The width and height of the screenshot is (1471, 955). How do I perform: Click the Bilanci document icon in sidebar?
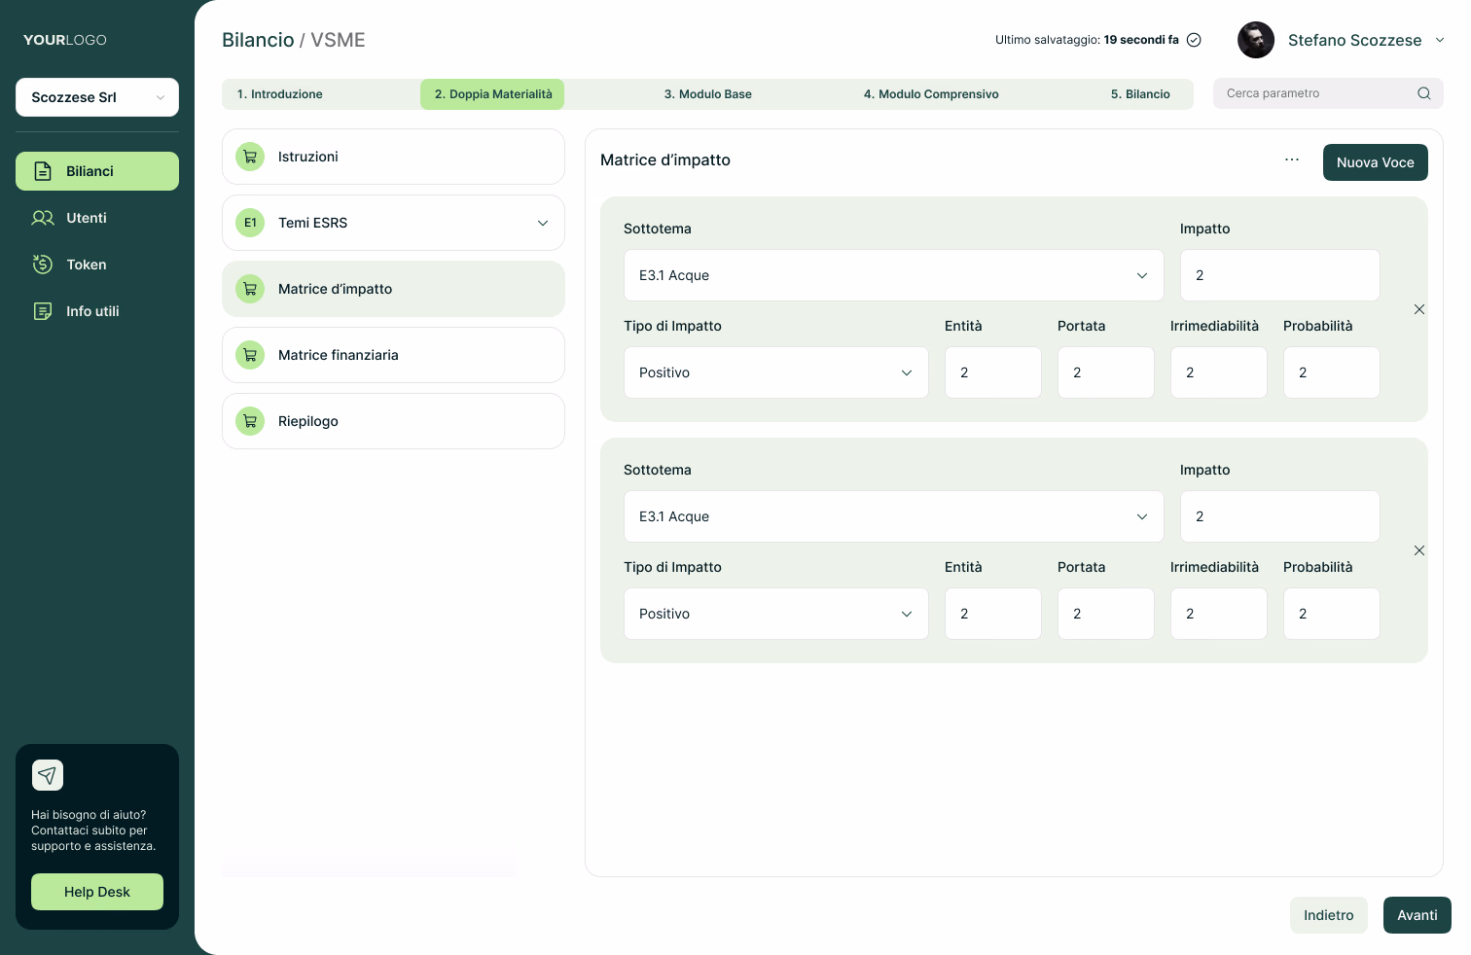[43, 171]
